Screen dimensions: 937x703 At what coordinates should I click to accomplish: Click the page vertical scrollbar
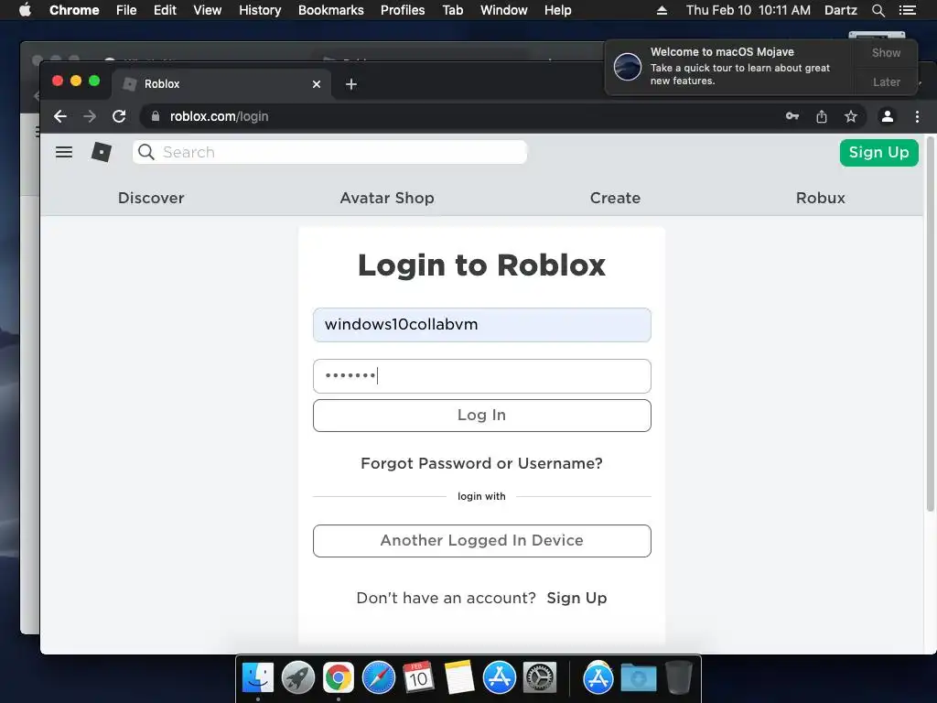930,326
